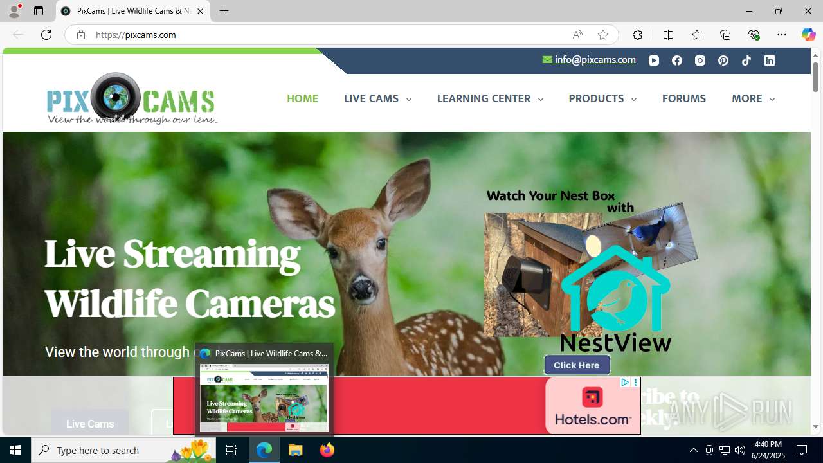
Task: Click the taskbar search box
Action: [x=123, y=450]
